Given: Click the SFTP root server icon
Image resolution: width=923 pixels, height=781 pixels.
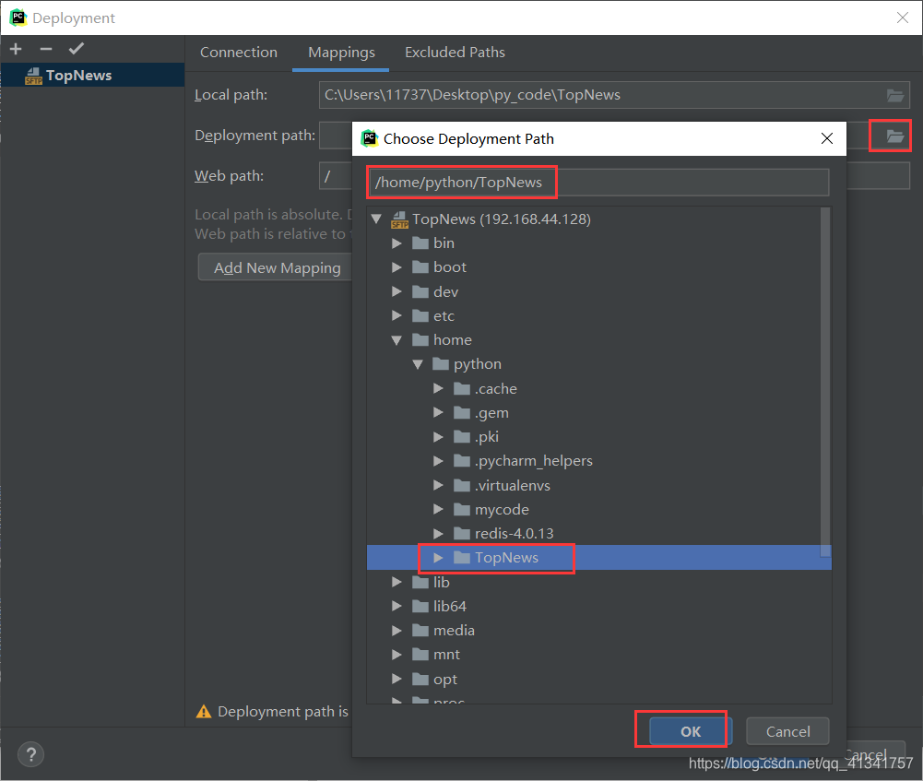Looking at the screenshot, I should click(x=399, y=219).
